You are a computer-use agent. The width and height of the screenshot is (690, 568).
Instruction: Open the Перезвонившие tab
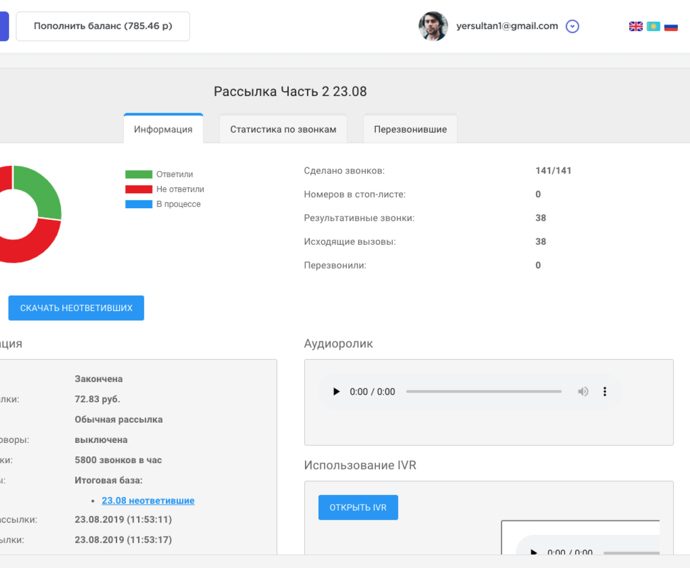tap(410, 129)
